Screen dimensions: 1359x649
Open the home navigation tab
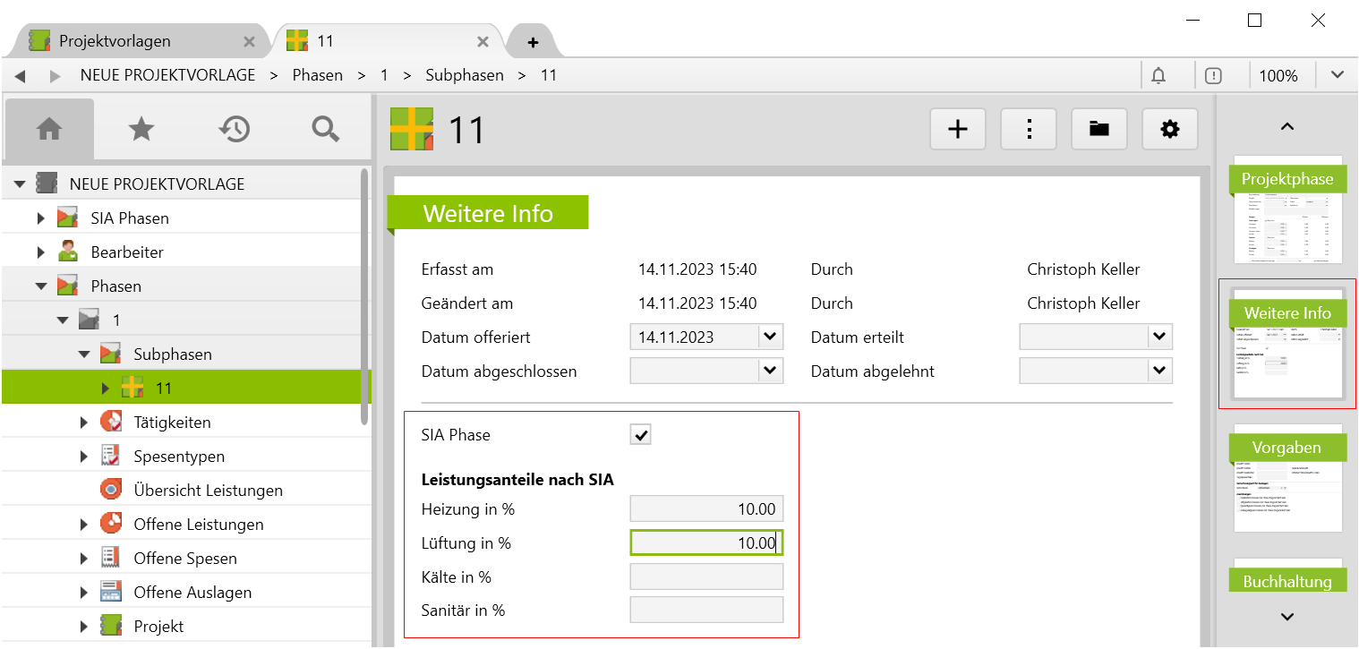pos(49,129)
